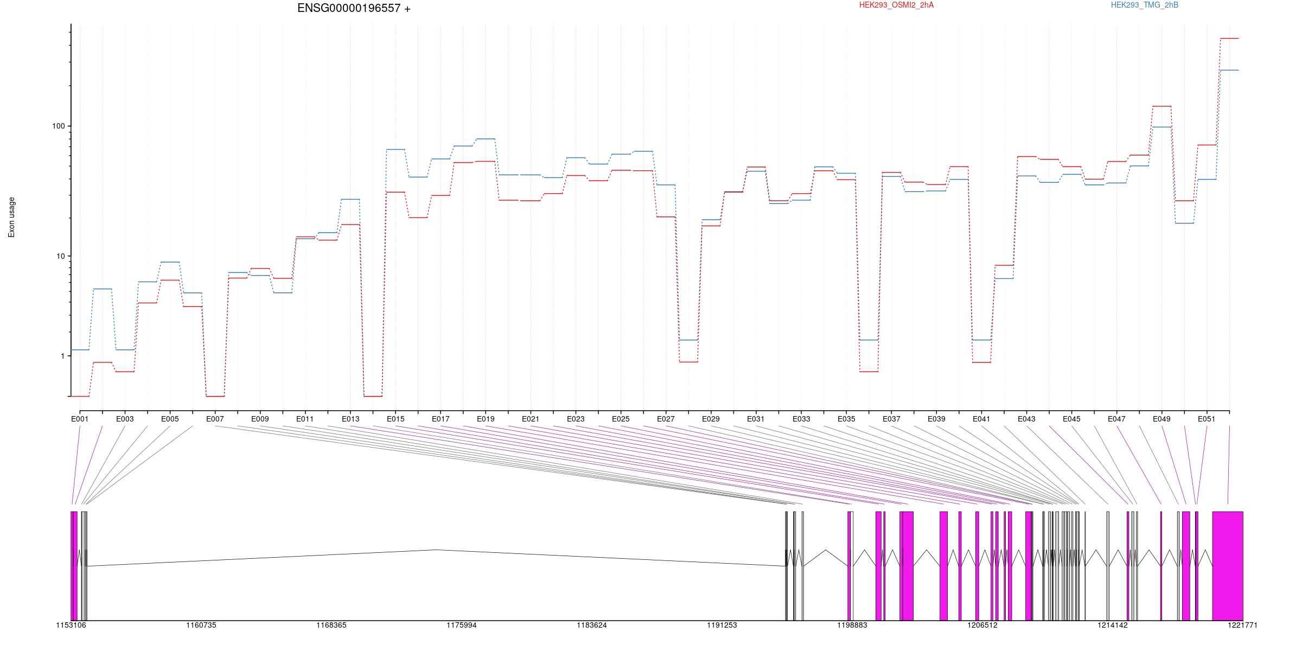Click the large magenta last exon block
The image size is (1302, 651).
(1228, 566)
